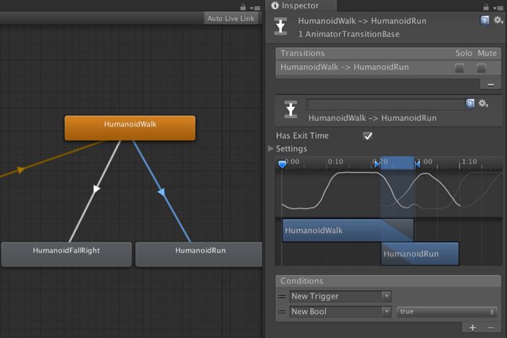Enable Mute for HumanoidWalk -> HumanoidRun transition

[x=481, y=67]
